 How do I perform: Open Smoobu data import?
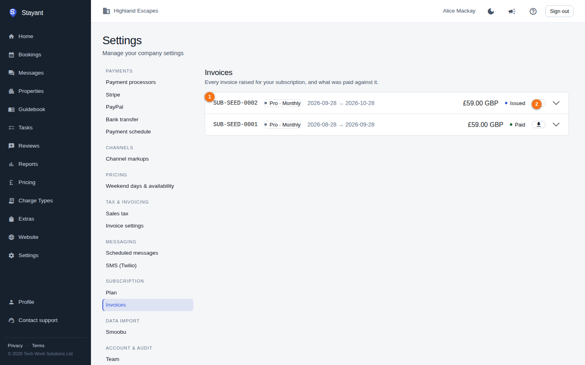pyautogui.click(x=148, y=332)
